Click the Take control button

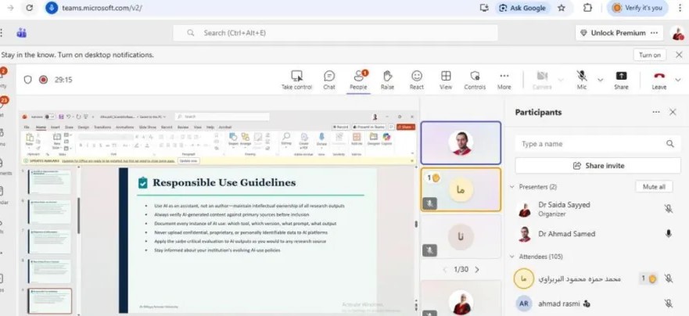pyautogui.click(x=296, y=79)
